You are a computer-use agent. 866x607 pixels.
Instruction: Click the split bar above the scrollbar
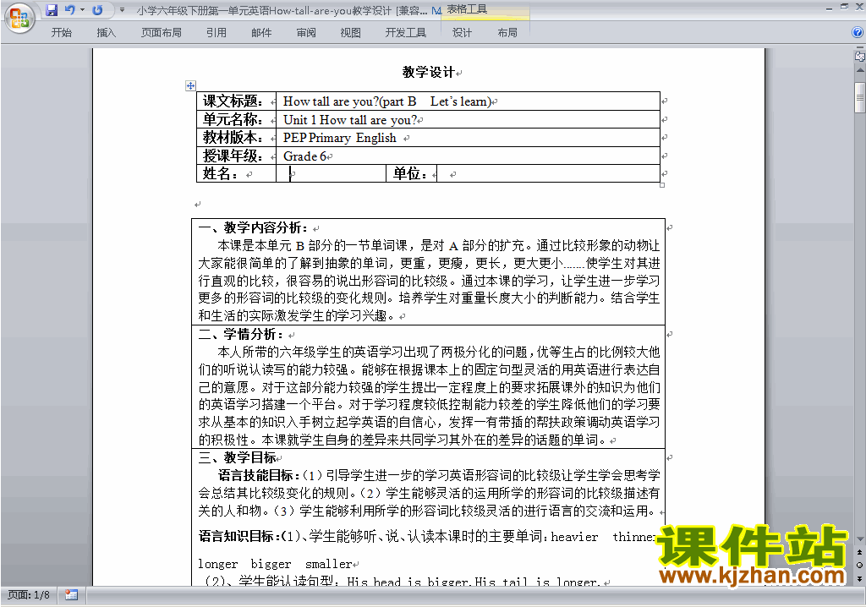[859, 49]
